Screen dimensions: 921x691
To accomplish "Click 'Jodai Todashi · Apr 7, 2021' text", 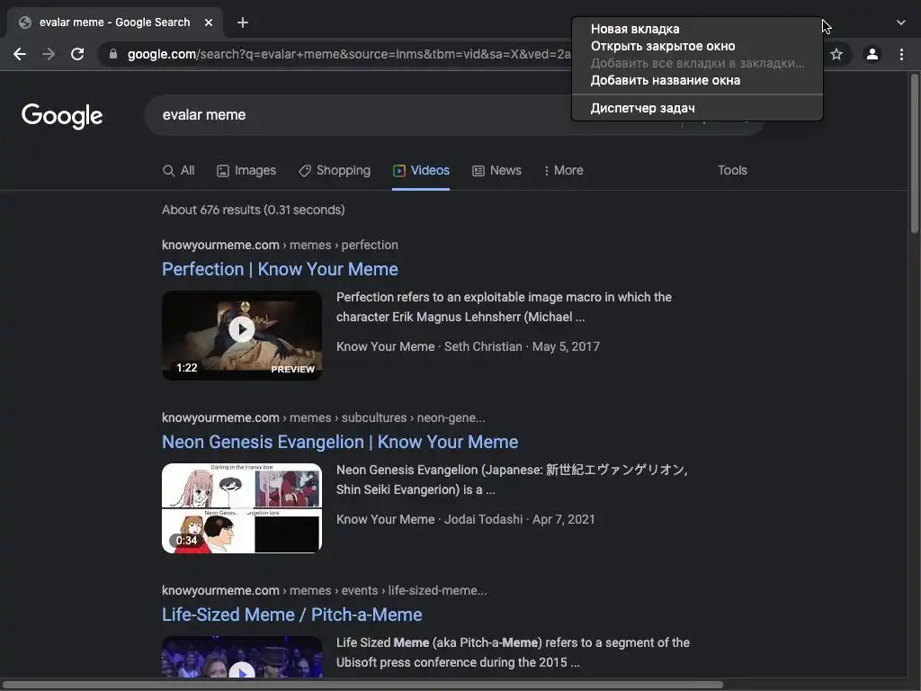I will pos(520,519).
